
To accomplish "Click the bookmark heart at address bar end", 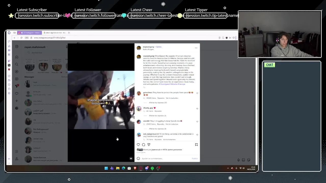I will (234, 38).
